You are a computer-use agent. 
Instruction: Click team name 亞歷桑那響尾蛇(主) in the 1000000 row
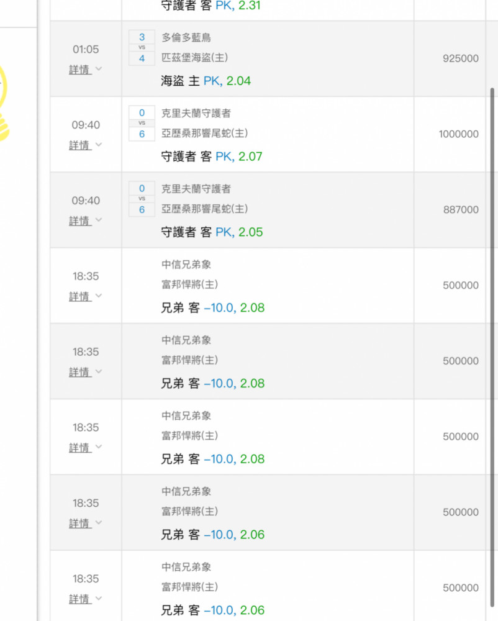[204, 133]
